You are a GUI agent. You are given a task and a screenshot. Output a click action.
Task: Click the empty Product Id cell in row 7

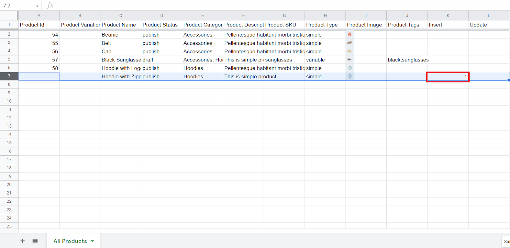[39, 76]
